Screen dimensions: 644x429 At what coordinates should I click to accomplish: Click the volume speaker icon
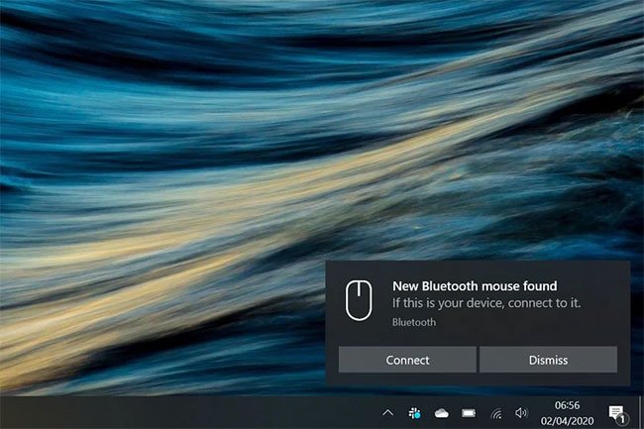point(521,412)
